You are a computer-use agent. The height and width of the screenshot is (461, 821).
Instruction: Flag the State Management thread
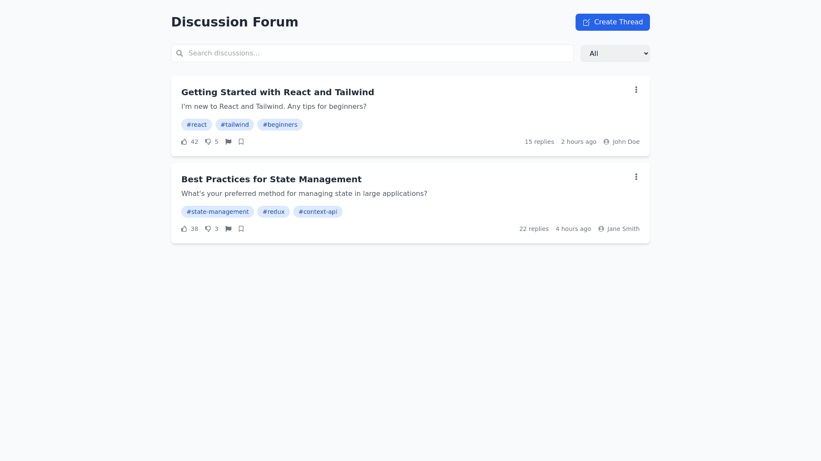pos(228,229)
